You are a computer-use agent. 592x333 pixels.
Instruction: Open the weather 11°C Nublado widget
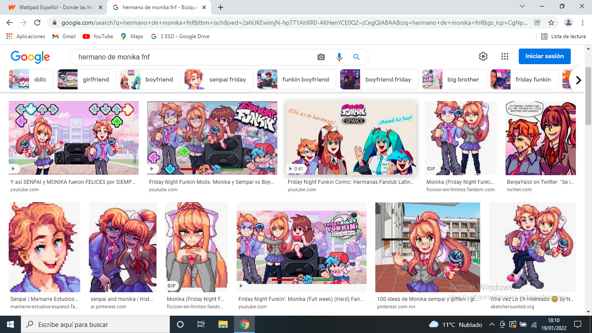(455, 324)
